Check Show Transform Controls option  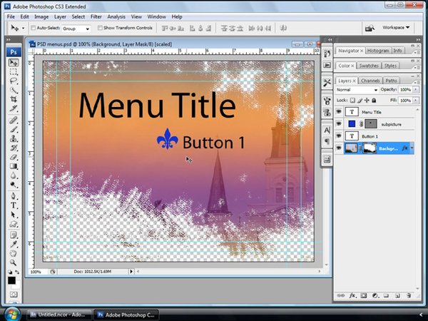click(100, 29)
